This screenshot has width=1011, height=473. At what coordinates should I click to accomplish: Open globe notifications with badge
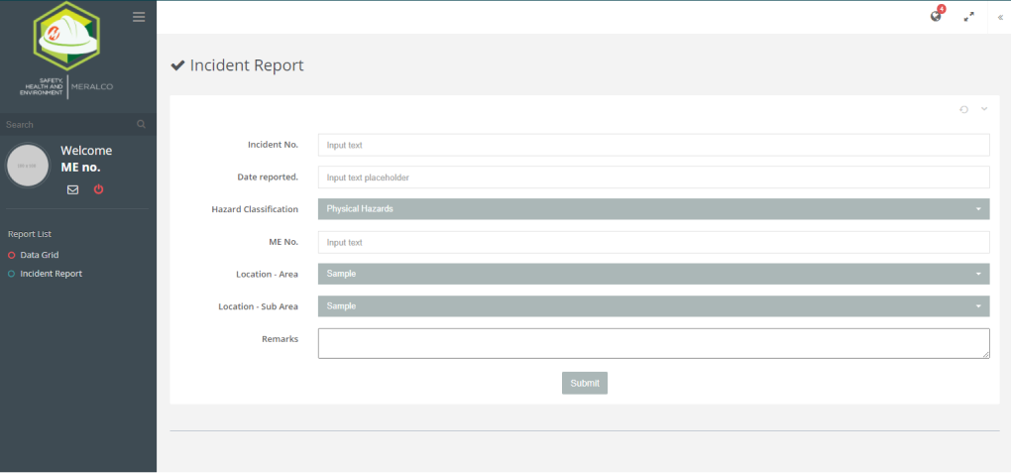(x=936, y=17)
